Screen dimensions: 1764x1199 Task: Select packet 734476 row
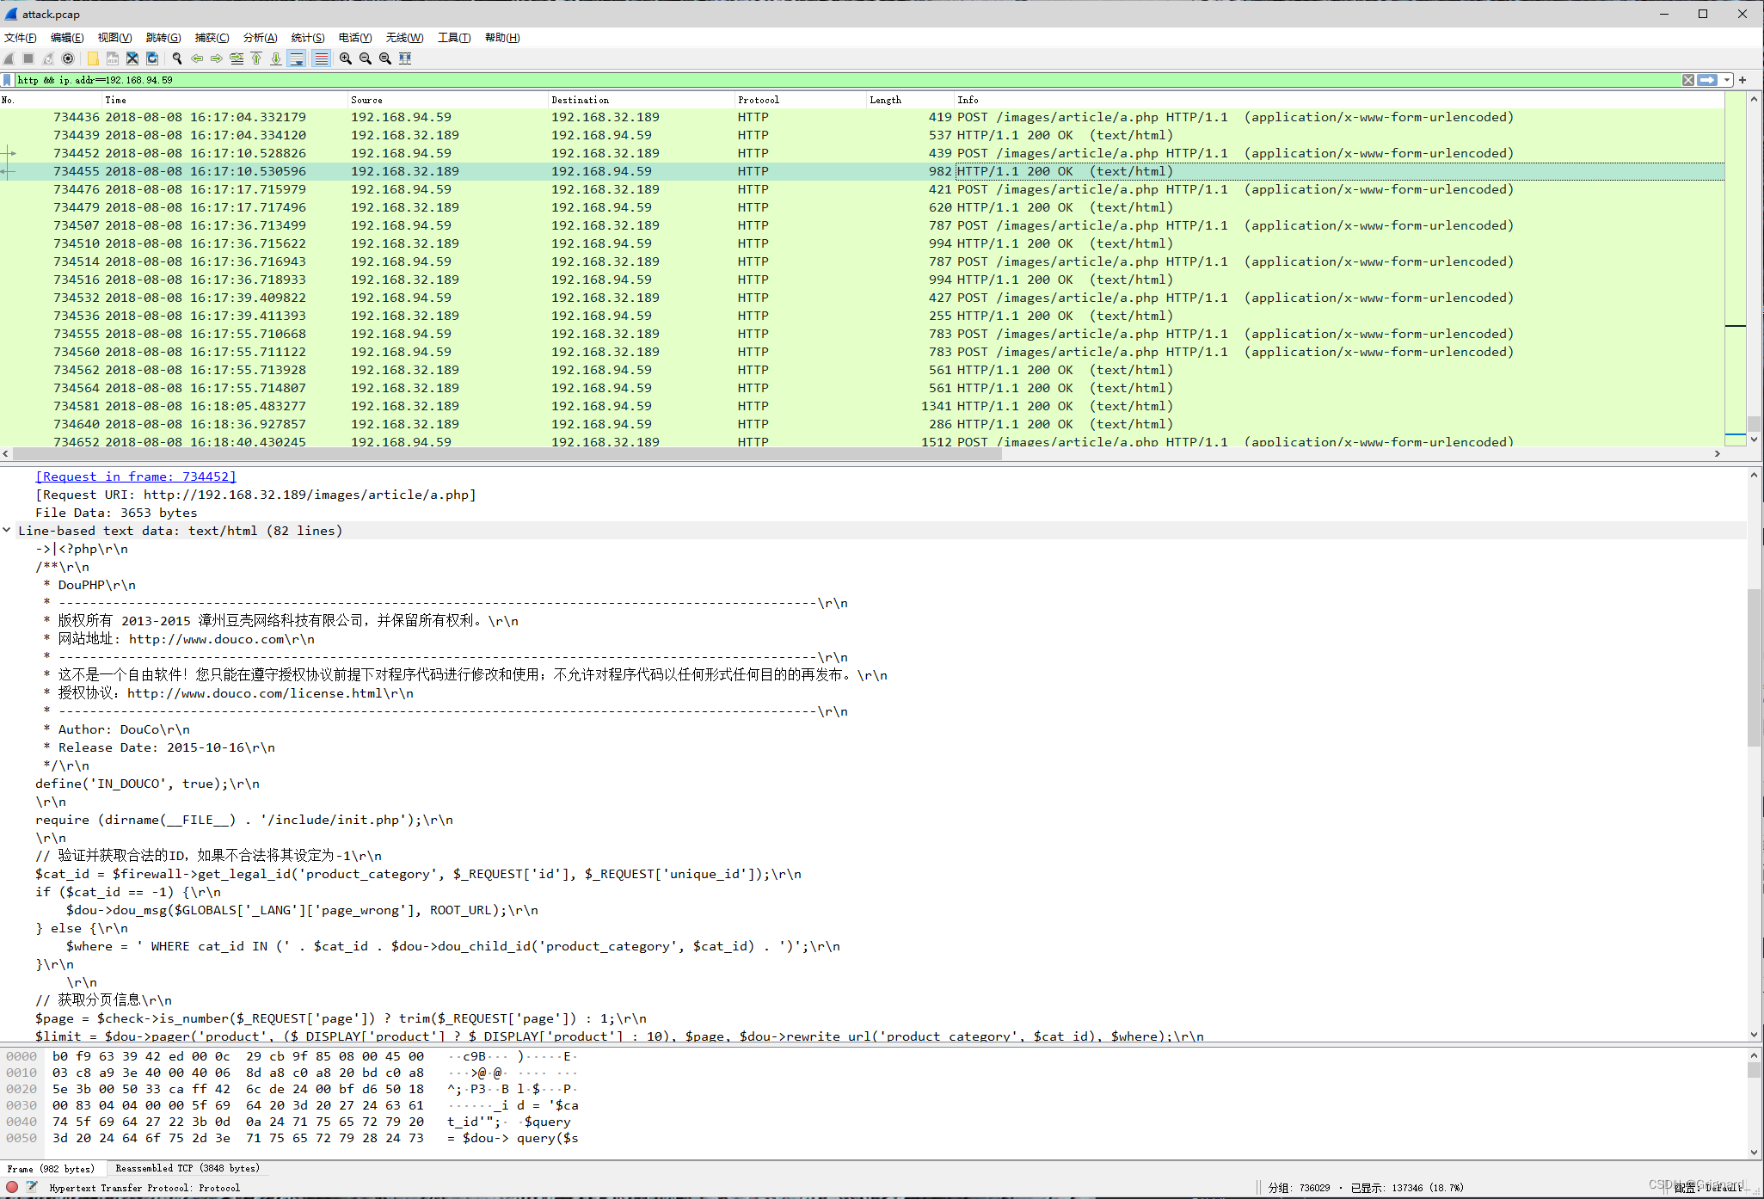point(862,189)
